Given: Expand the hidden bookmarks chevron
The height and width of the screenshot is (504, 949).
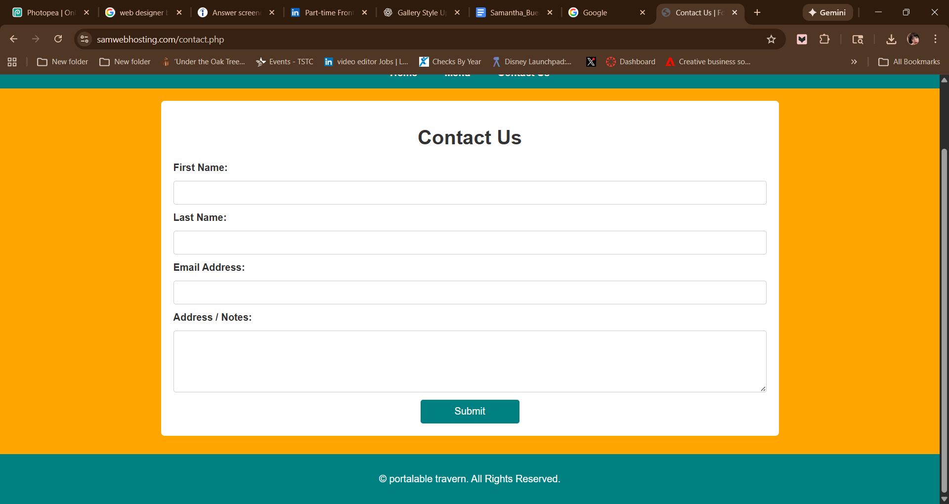Looking at the screenshot, I should tap(854, 62).
